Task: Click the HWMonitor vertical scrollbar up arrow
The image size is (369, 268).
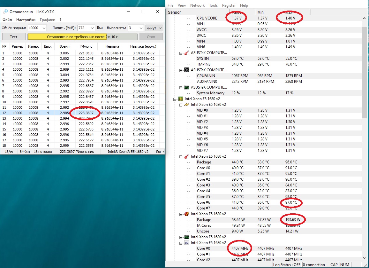Action: tap(365, 18)
